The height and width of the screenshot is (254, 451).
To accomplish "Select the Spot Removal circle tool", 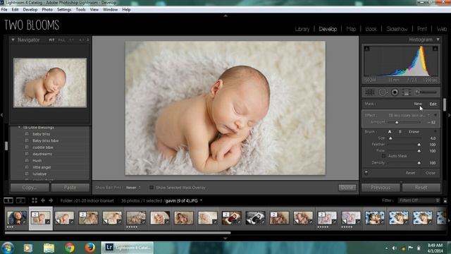I will pyautogui.click(x=383, y=92).
